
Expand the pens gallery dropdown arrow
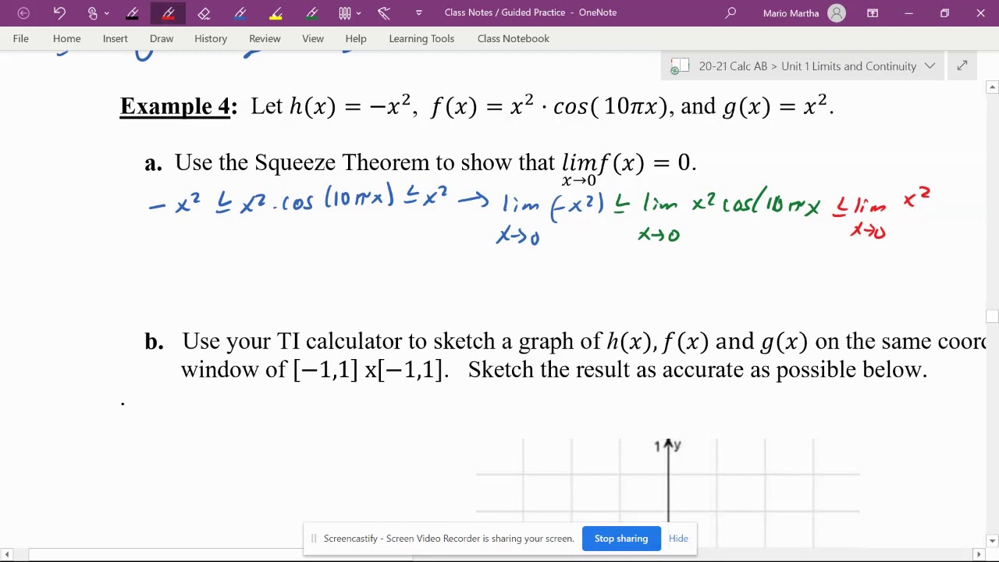[358, 13]
